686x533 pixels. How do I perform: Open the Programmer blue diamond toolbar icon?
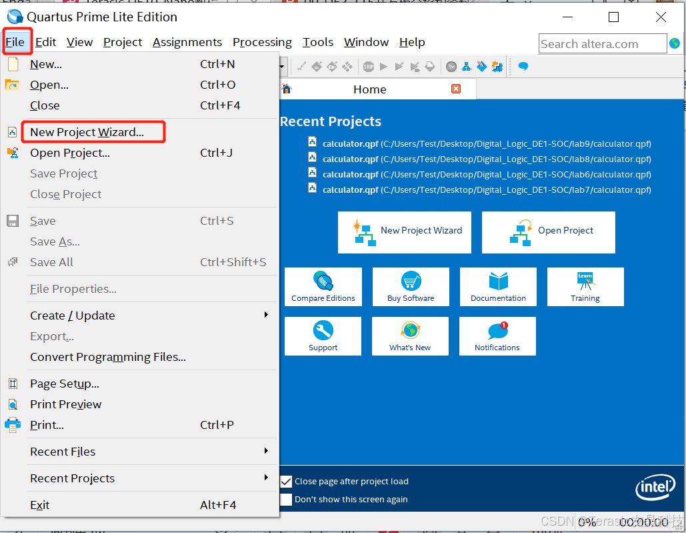click(482, 67)
